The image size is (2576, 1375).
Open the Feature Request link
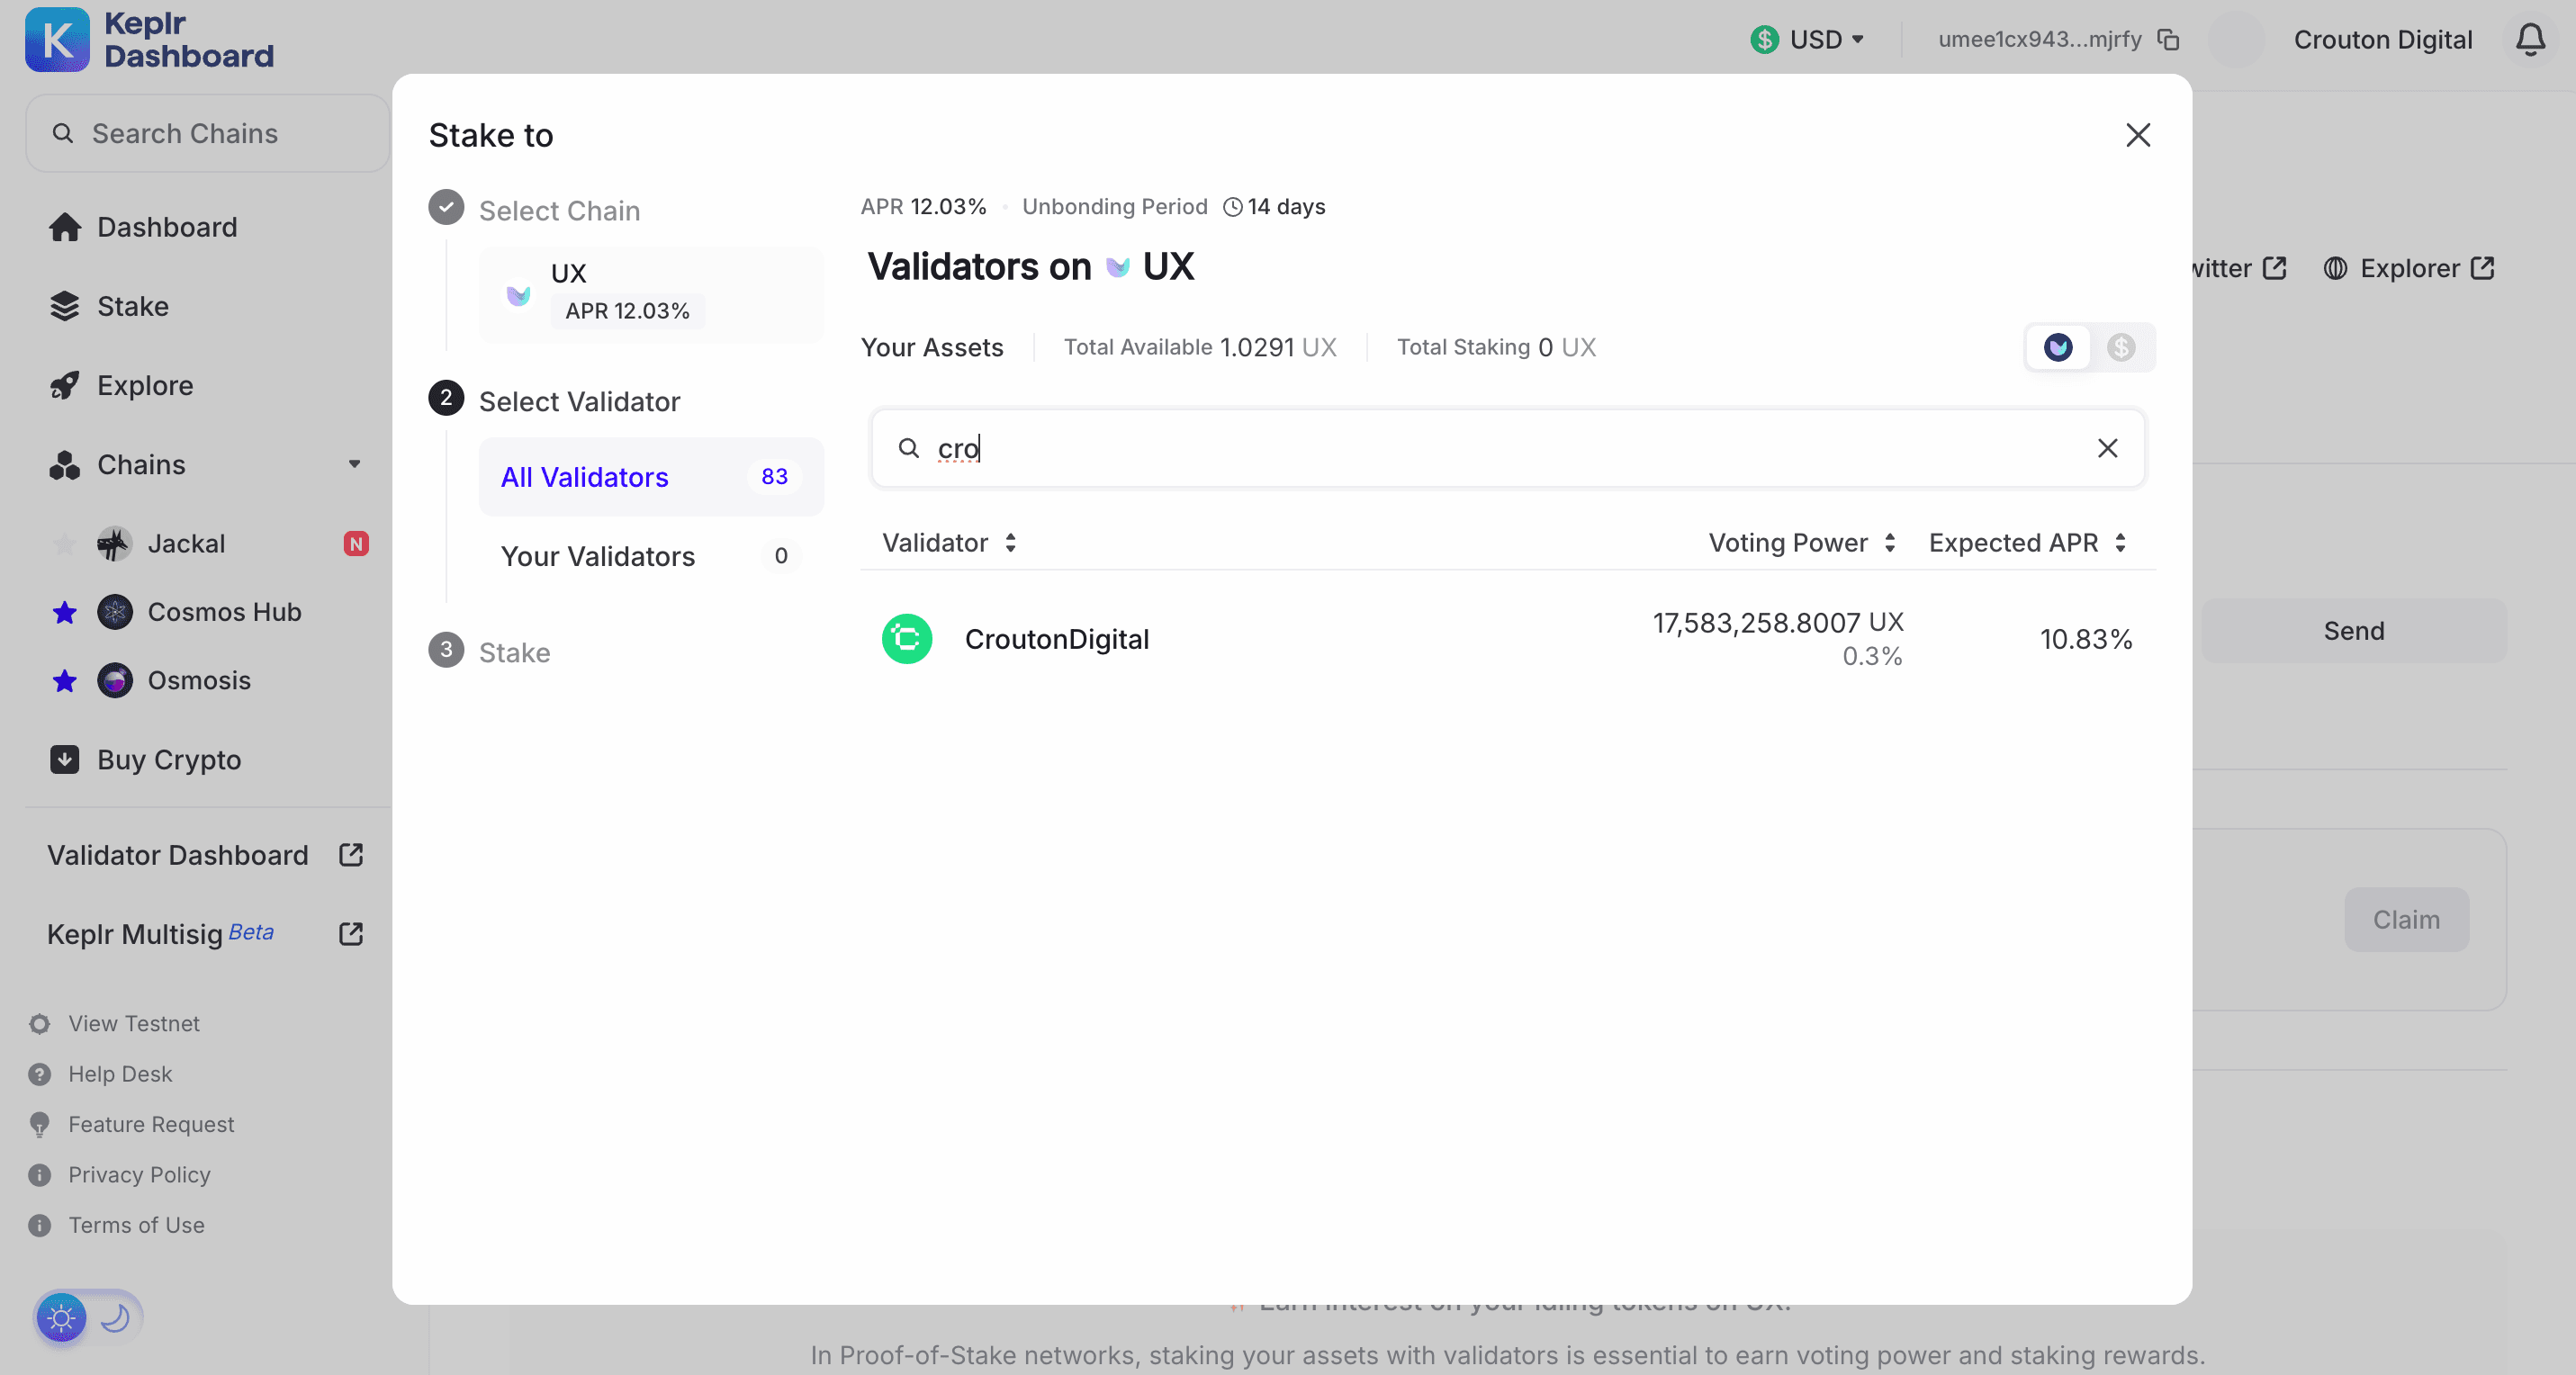tap(151, 1124)
